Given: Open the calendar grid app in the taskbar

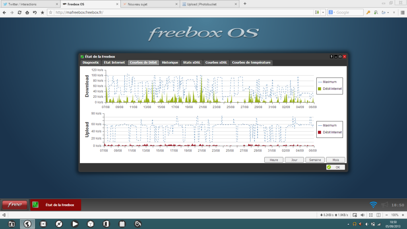Looking at the screenshot, I should (x=122, y=224).
